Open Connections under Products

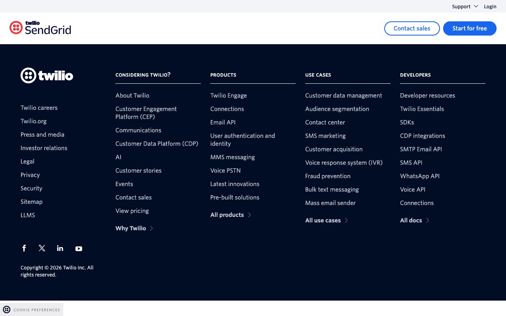tap(227, 109)
